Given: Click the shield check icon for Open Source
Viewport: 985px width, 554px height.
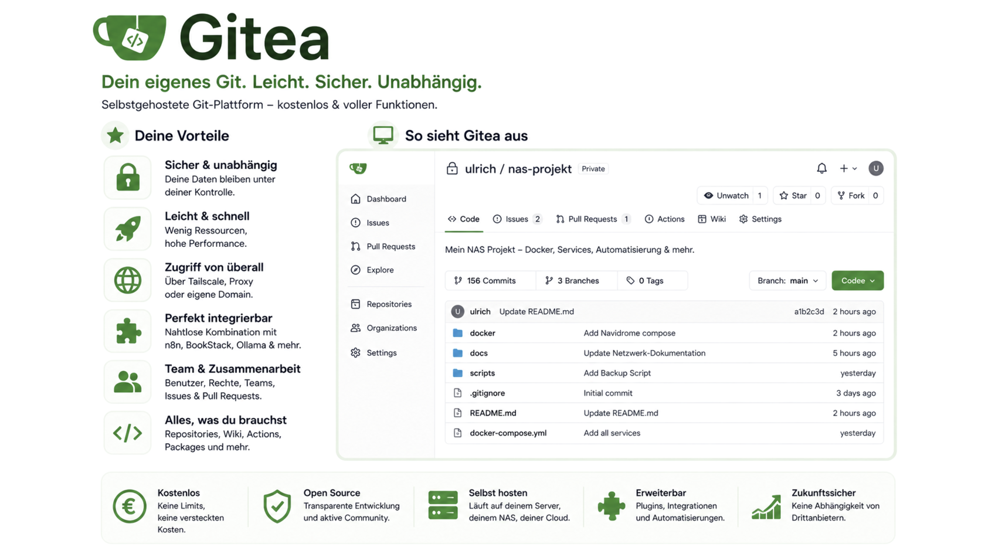Looking at the screenshot, I should pyautogui.click(x=277, y=507).
